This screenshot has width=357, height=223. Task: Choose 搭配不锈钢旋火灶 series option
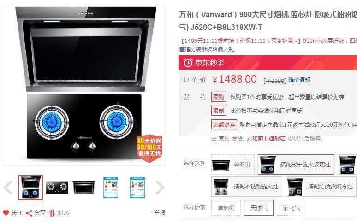coord(247,187)
